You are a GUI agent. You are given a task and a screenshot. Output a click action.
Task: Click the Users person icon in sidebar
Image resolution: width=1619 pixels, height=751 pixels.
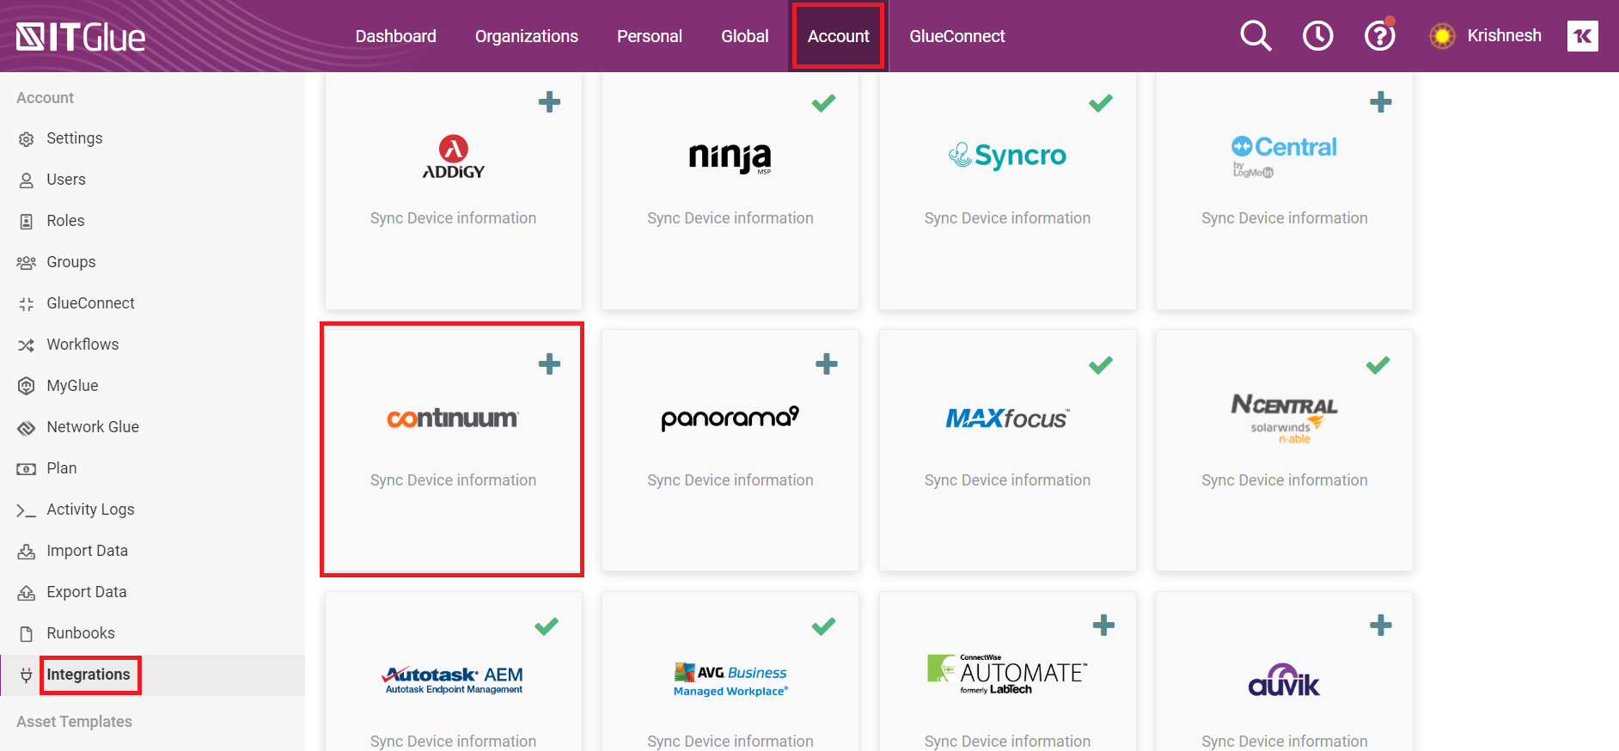(27, 180)
